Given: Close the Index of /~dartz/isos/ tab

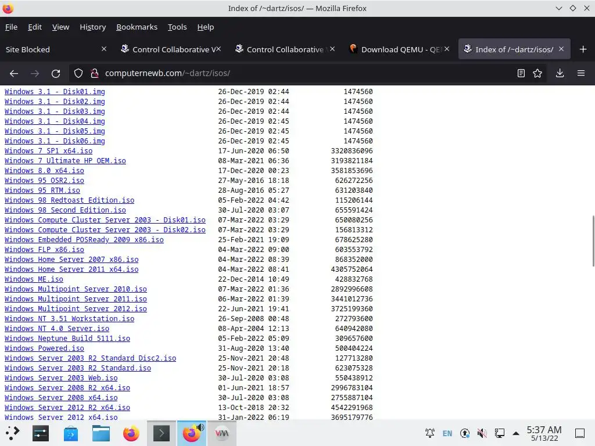Looking at the screenshot, I should pos(561,49).
